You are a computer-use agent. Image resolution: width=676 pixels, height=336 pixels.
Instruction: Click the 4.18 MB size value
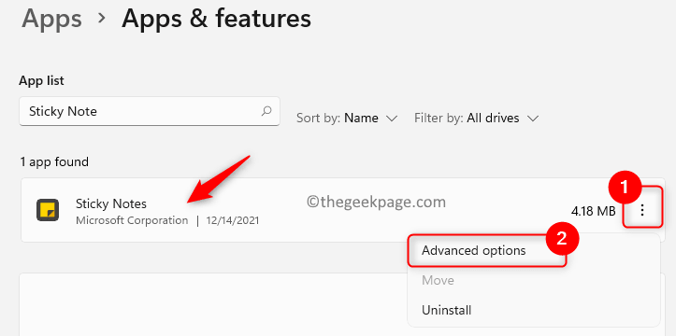593,211
